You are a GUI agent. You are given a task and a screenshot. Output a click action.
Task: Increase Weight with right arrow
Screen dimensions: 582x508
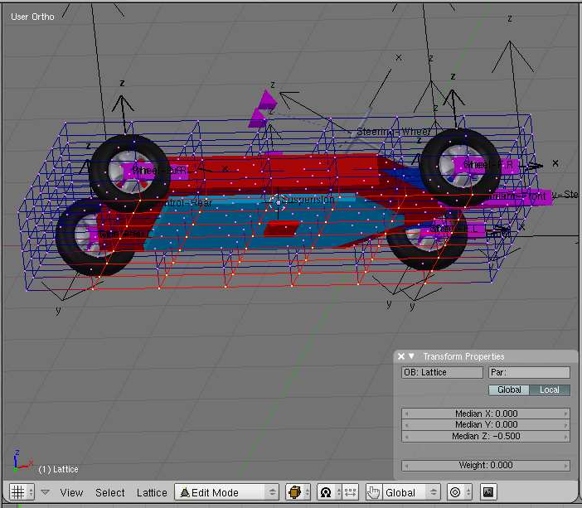click(565, 466)
